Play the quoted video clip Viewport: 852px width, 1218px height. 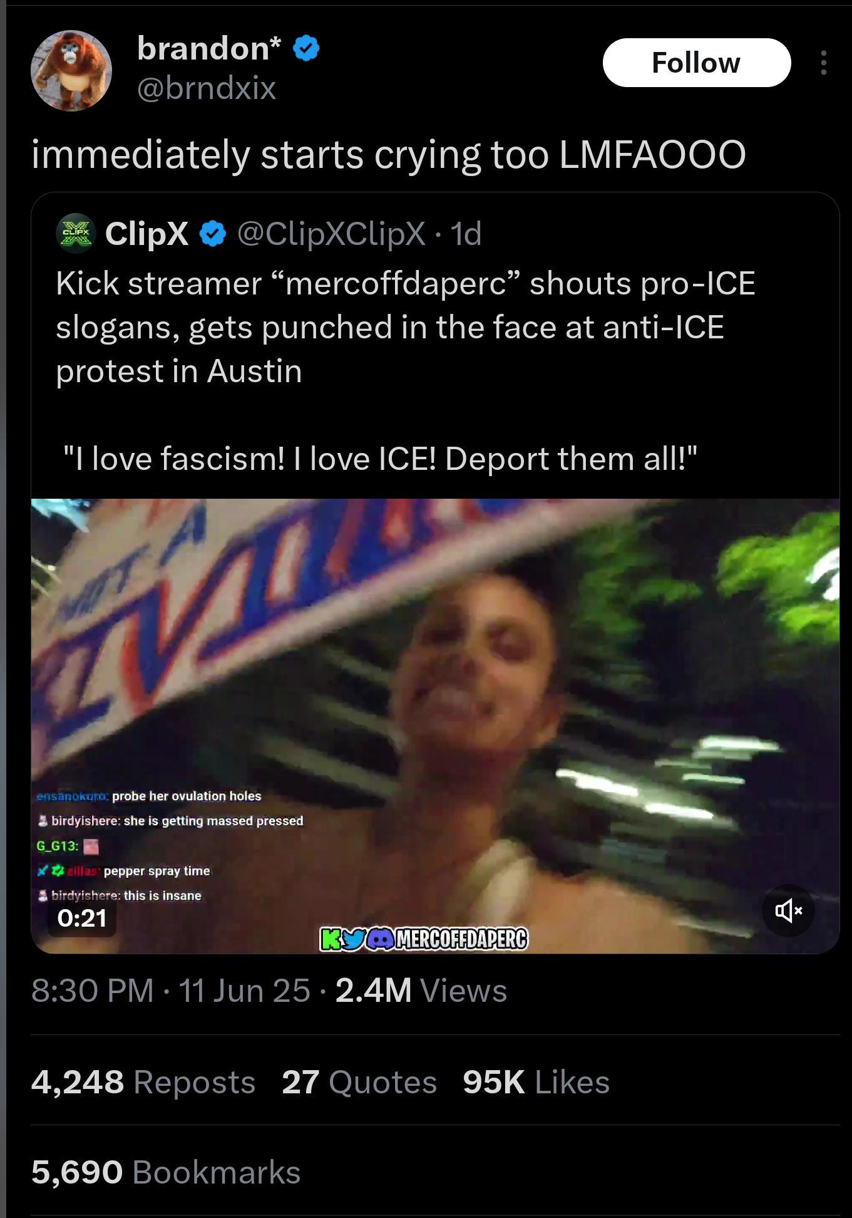point(435,726)
